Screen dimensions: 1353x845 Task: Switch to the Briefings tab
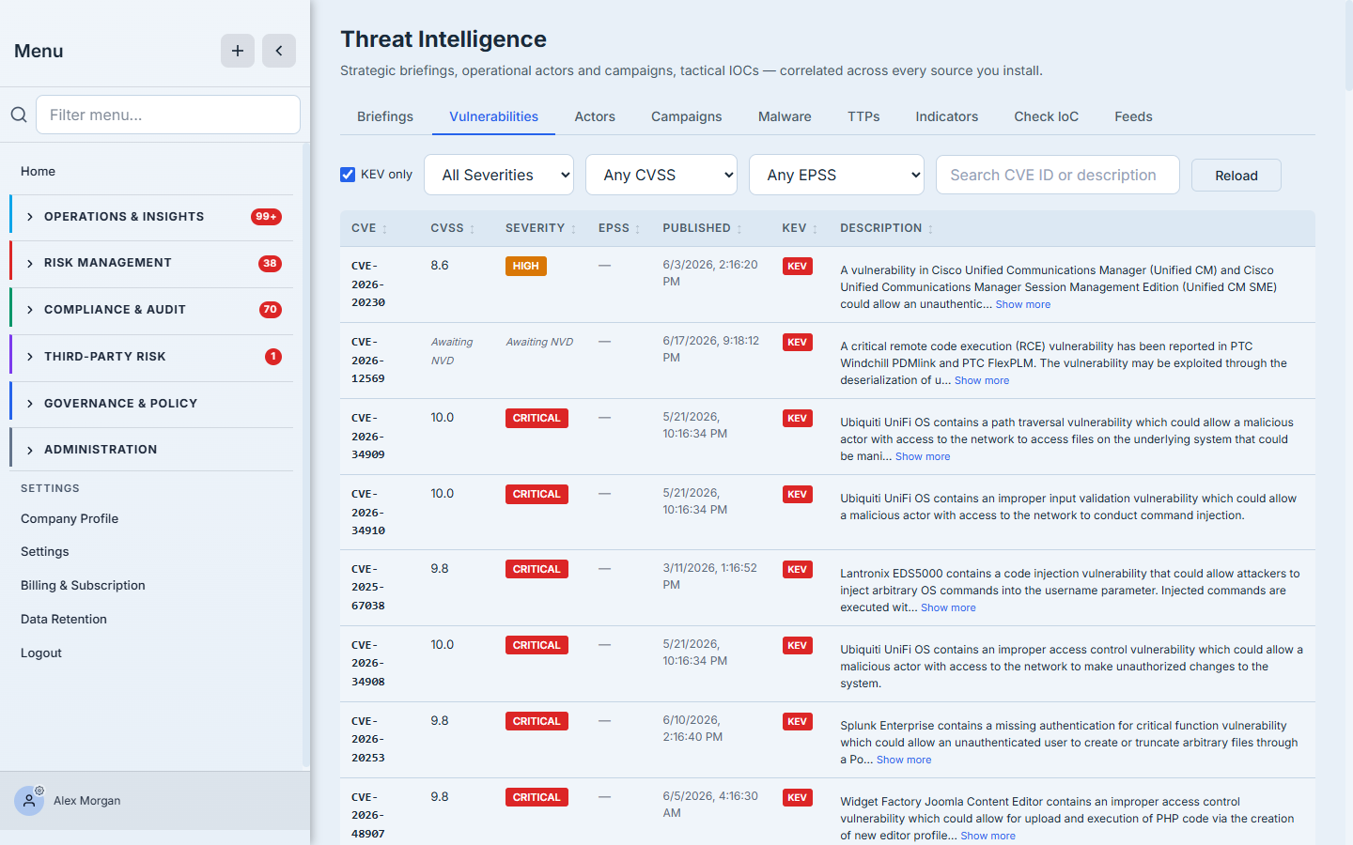[385, 116]
